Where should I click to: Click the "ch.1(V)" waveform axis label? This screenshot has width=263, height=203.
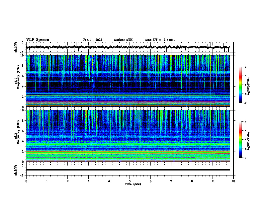point(16,47)
